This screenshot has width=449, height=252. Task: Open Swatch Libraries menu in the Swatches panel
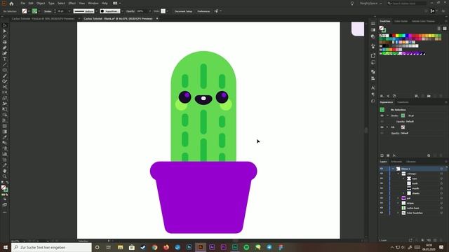pos(382,96)
